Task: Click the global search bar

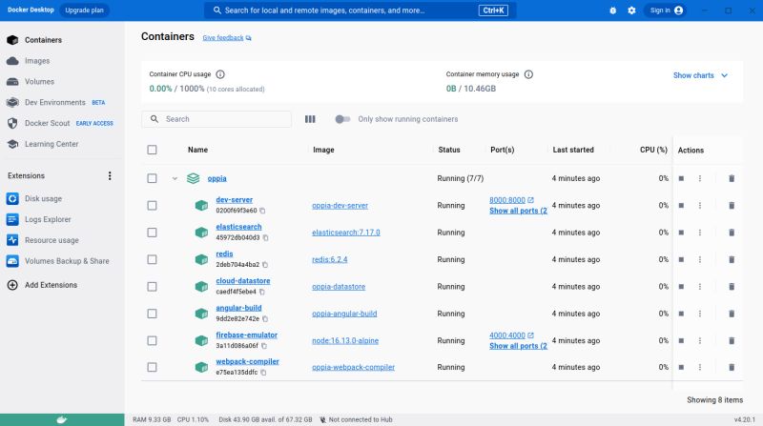Action: click(361, 10)
